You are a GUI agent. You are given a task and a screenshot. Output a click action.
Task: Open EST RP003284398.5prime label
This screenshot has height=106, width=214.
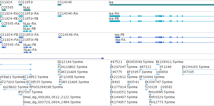pos(46,87)
